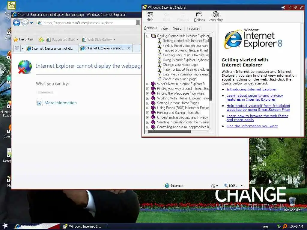Open the Favorites star button
Screen dimensions: 307x230
pyautogui.click(x=23, y=39)
